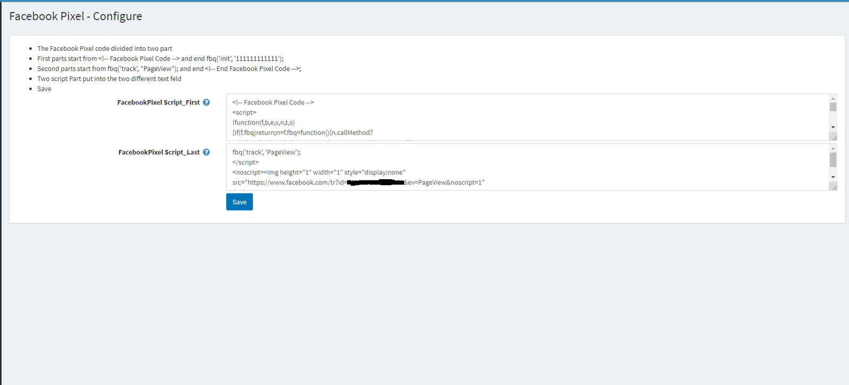Save the Facebook Pixel configuration

click(239, 202)
